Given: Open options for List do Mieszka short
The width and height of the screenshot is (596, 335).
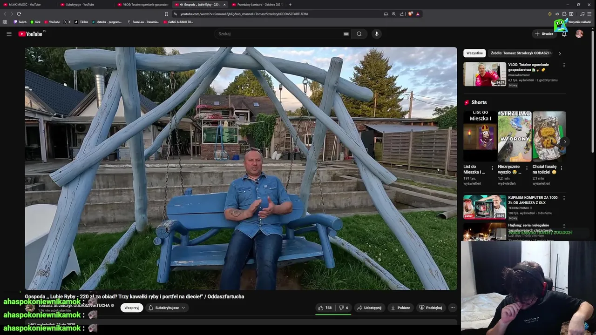Looking at the screenshot, I should click(x=492, y=168).
